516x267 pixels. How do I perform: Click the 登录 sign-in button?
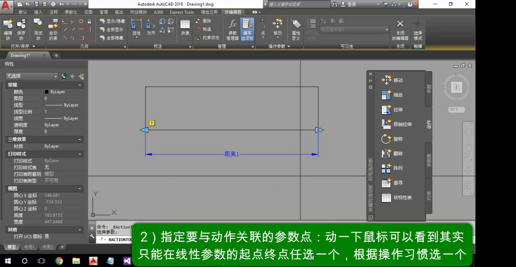tap(349, 4)
